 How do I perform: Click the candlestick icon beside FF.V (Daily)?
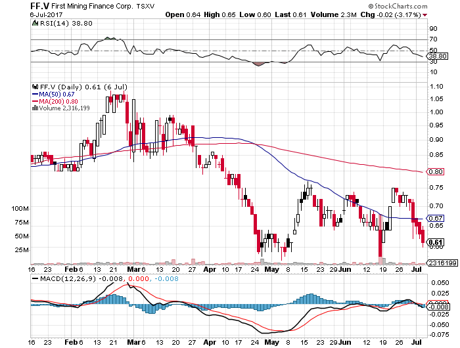click(35, 87)
